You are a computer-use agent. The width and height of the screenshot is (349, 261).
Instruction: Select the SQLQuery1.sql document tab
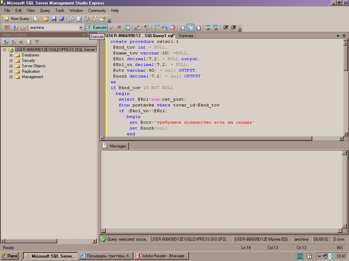tap(140, 36)
